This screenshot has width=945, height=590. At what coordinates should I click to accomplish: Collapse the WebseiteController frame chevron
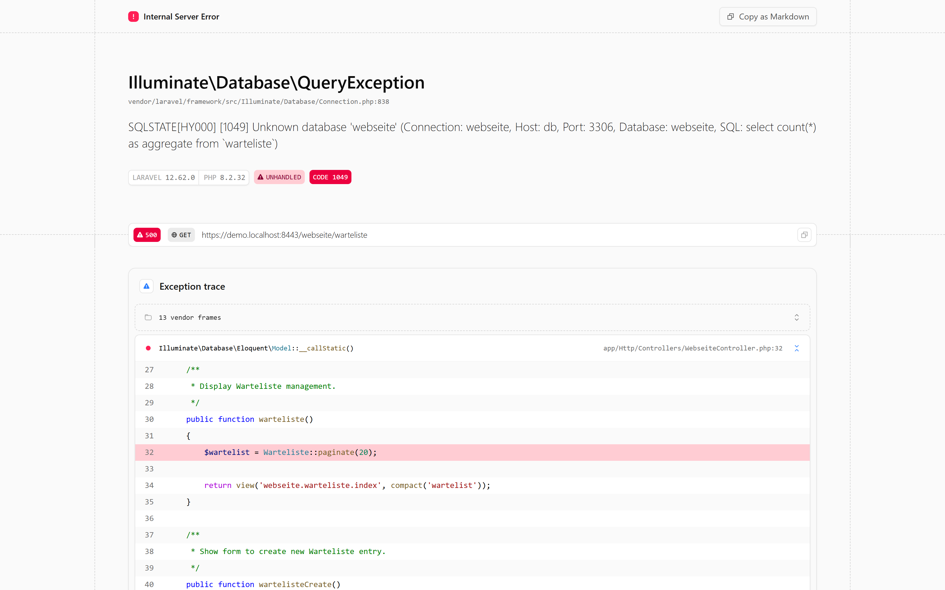pyautogui.click(x=796, y=348)
